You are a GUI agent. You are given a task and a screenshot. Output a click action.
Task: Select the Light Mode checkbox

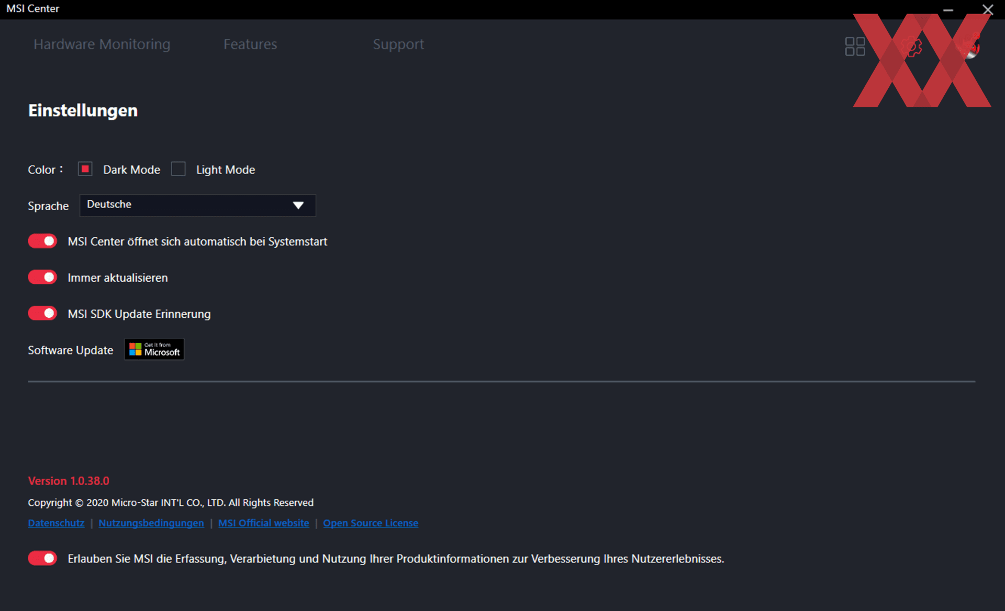178,169
